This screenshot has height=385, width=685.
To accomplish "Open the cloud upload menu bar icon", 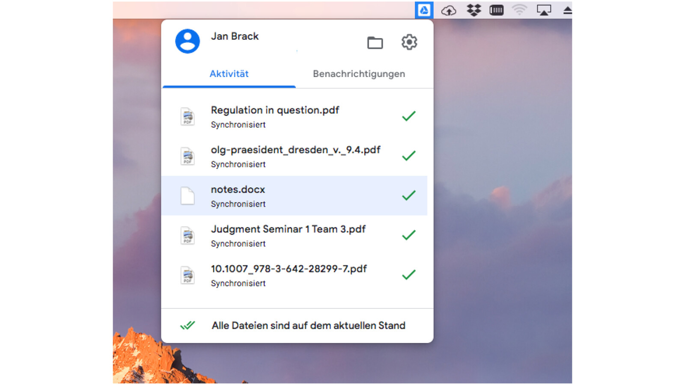I will coord(449,10).
